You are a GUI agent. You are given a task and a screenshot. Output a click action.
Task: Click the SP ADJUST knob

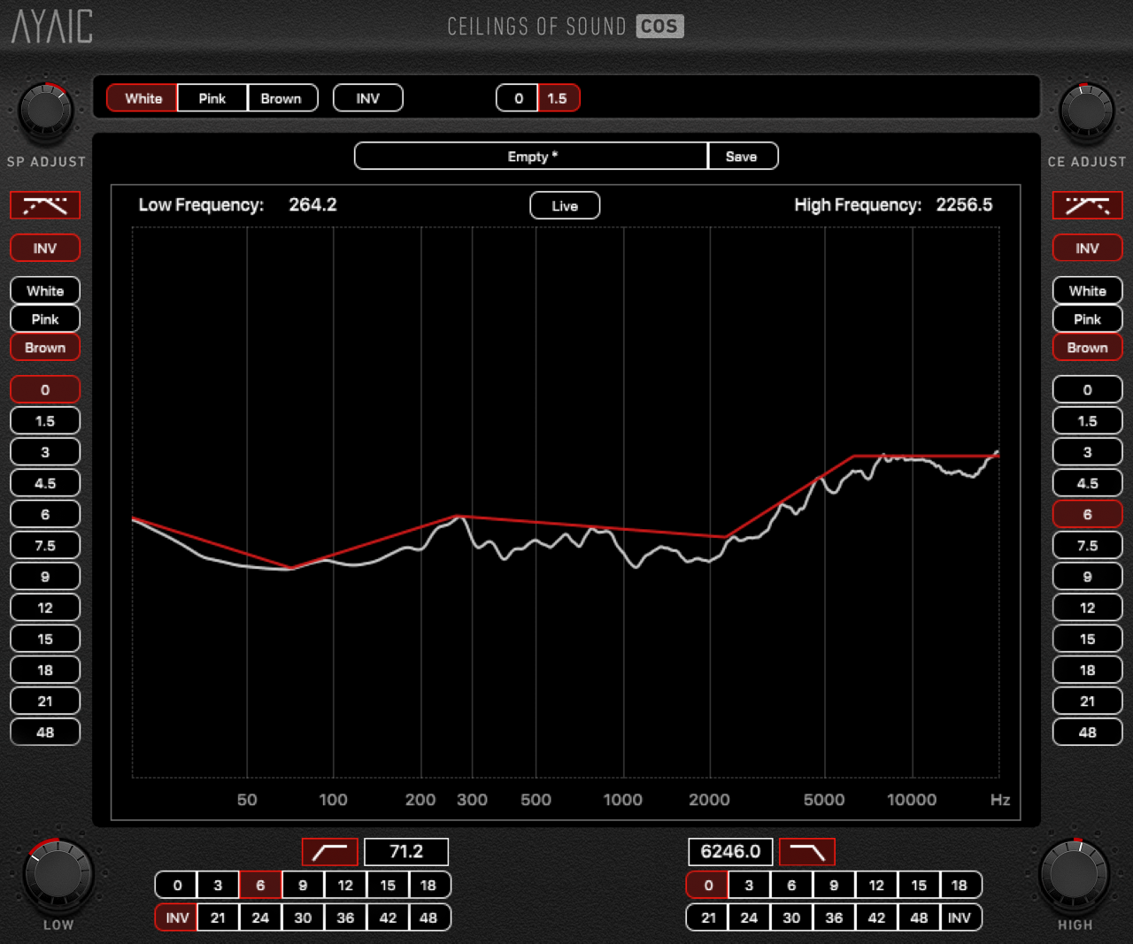point(46,112)
